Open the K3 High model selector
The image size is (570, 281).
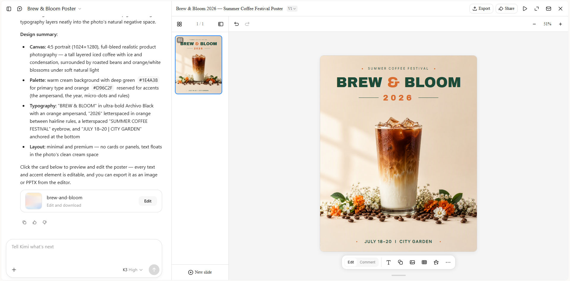[133, 270]
